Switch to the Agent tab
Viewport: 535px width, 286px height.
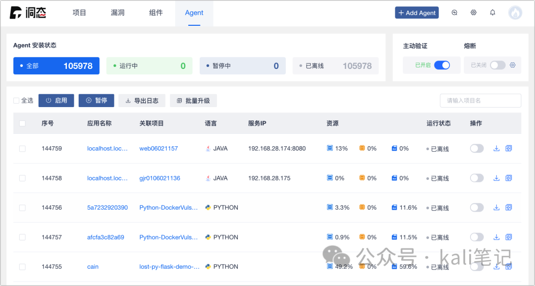point(194,12)
